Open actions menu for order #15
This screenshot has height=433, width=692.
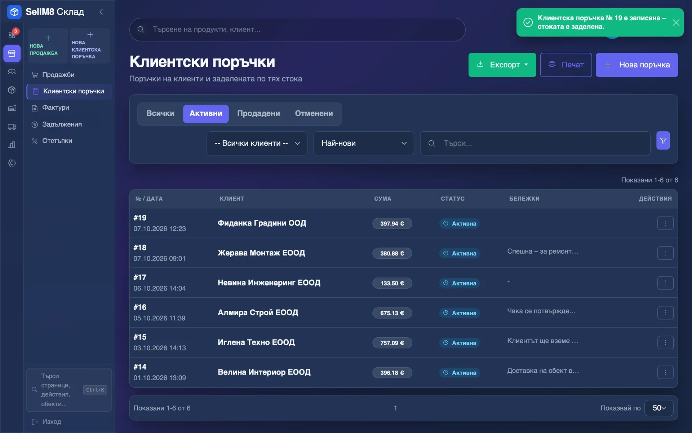(665, 342)
